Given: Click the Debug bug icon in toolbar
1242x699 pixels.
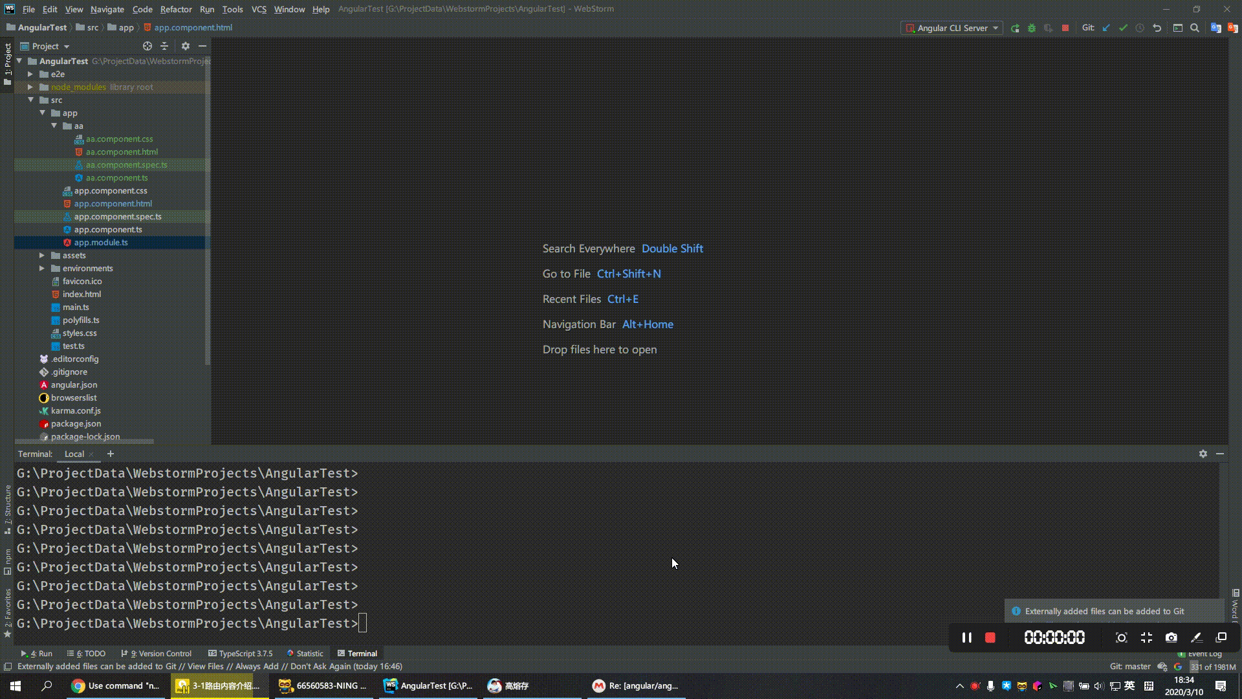Looking at the screenshot, I should [1032, 28].
